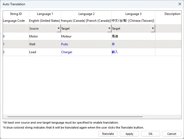Select the blue Charger translation cell
The width and height of the screenshot is (184, 139).
tap(86, 52)
